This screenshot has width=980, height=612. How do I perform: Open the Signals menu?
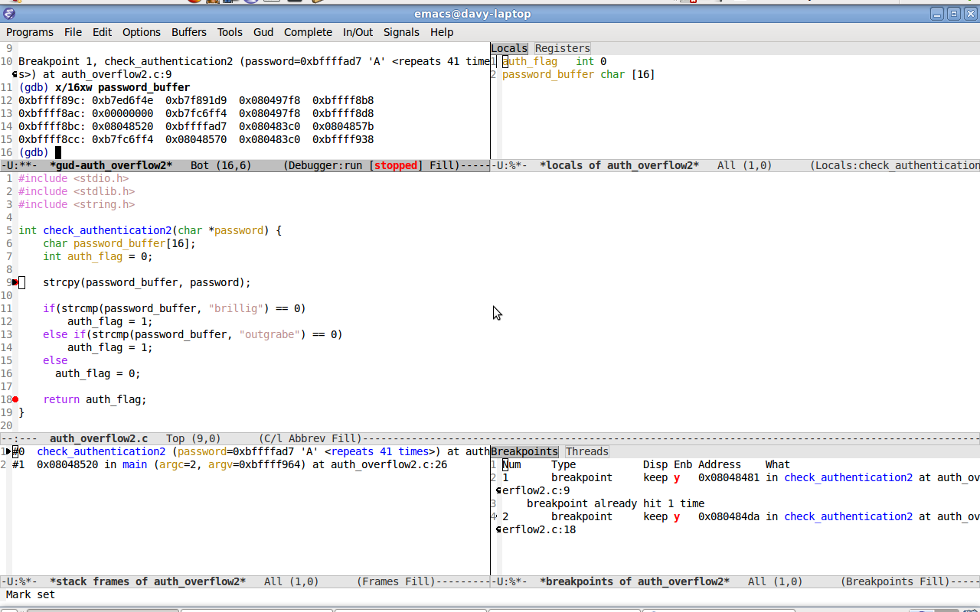coord(401,32)
